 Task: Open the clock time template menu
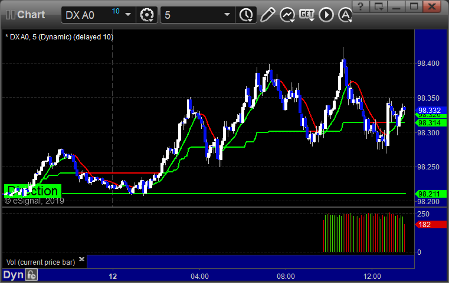point(246,15)
